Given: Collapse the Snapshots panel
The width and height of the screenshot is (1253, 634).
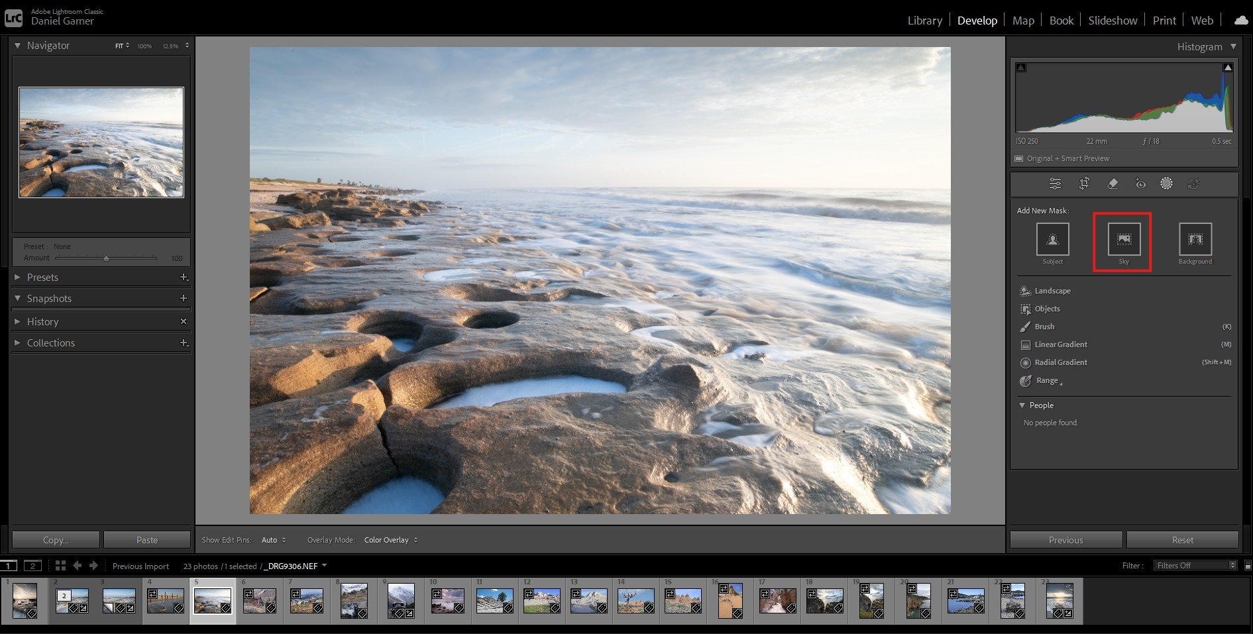Looking at the screenshot, I should coord(18,299).
